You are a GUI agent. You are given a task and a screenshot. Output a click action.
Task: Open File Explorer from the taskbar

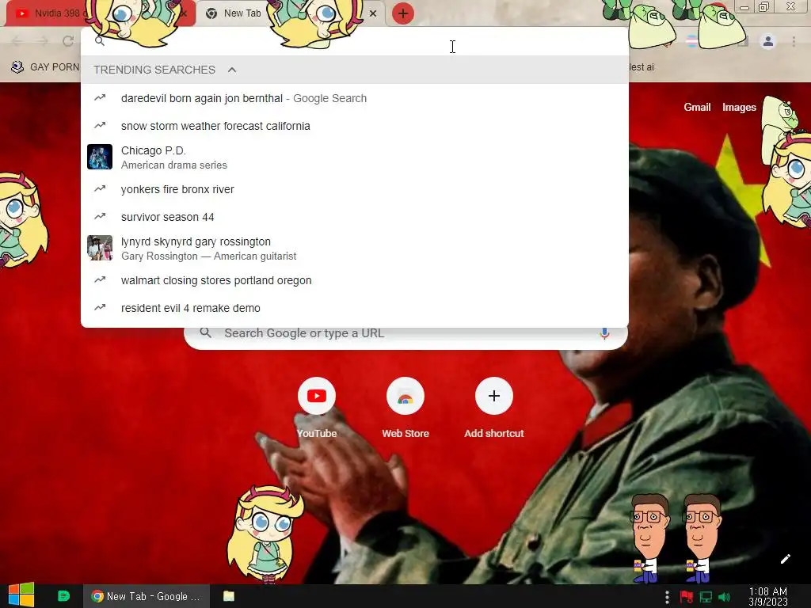coord(229,596)
